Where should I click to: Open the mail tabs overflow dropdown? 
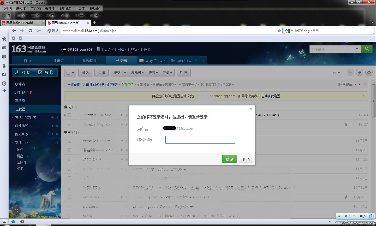(x=203, y=61)
